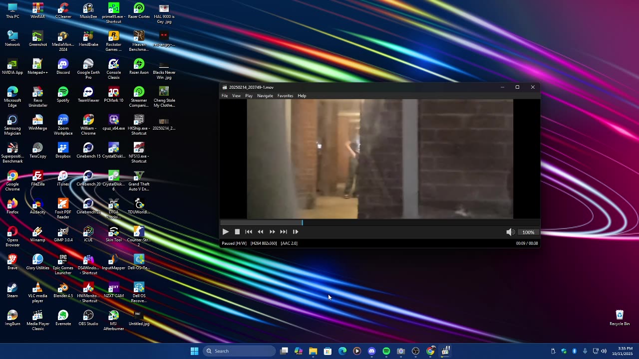The width and height of the screenshot is (639, 359).
Task: Open the File menu in player
Action: [x=225, y=96]
